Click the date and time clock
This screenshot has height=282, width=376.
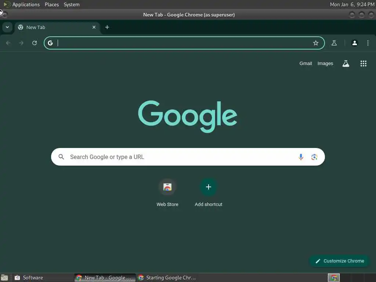[352, 4]
